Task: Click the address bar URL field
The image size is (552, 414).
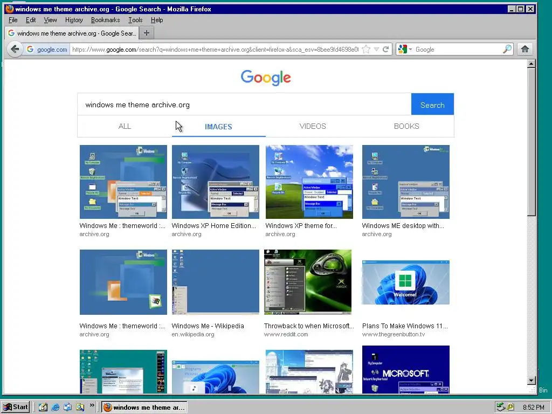Action: [x=215, y=49]
